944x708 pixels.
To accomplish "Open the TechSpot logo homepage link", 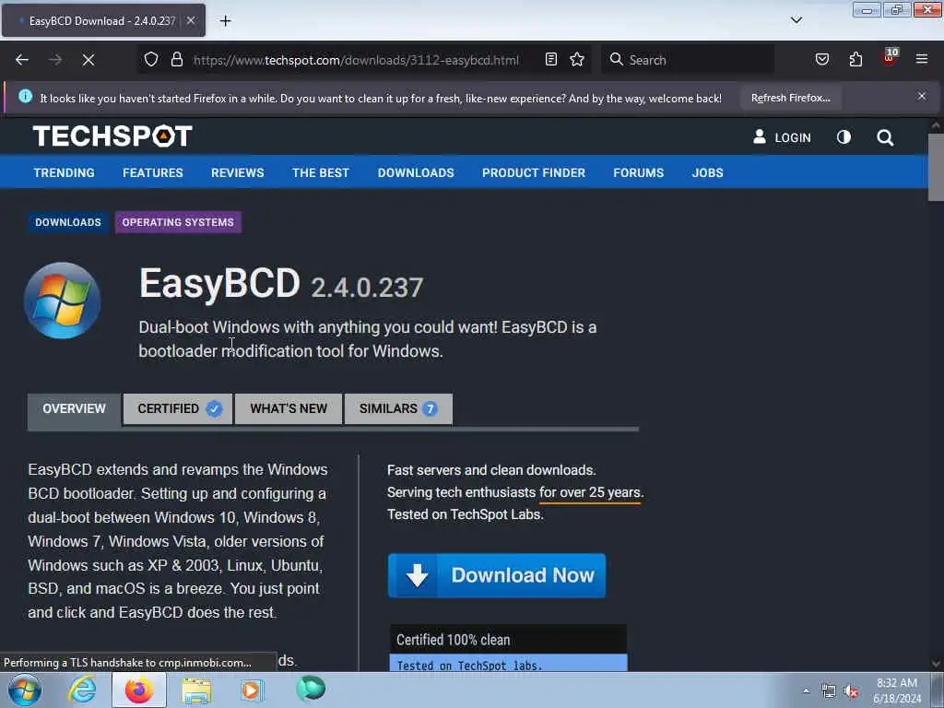I will (112, 136).
